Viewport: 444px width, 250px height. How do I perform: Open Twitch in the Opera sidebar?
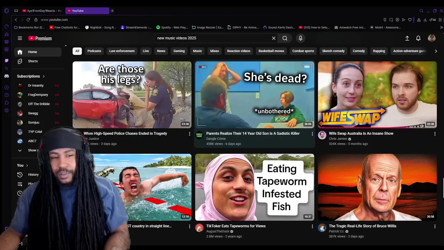(x=6, y=61)
